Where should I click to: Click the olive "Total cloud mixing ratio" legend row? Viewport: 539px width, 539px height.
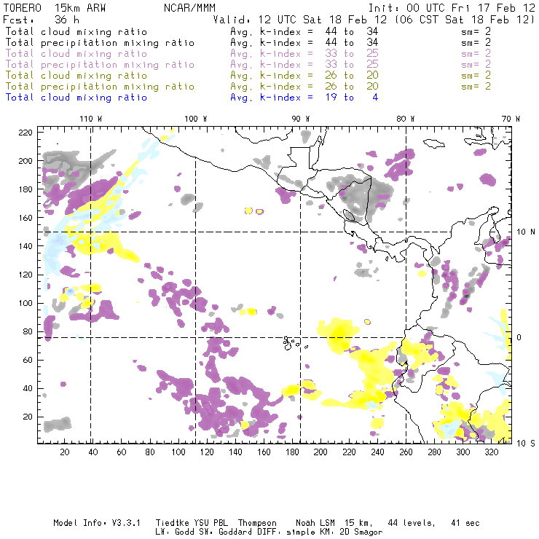pos(76,75)
